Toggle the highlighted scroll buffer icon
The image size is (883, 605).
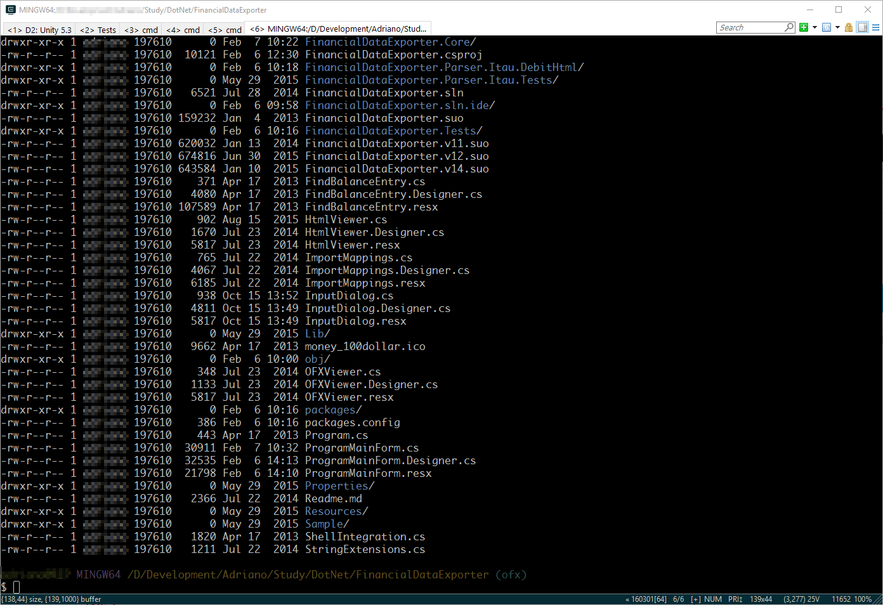[862, 27]
